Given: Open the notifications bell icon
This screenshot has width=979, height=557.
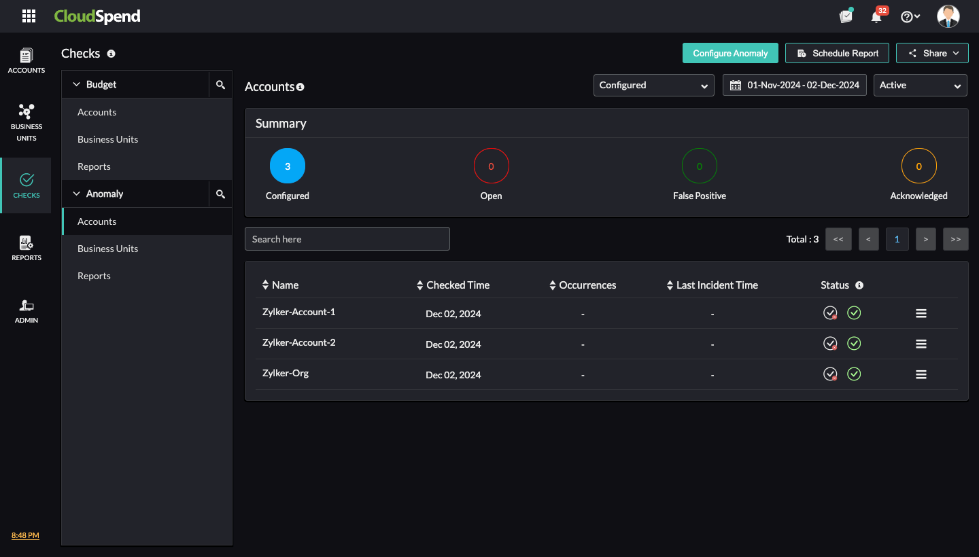Looking at the screenshot, I should click(876, 17).
